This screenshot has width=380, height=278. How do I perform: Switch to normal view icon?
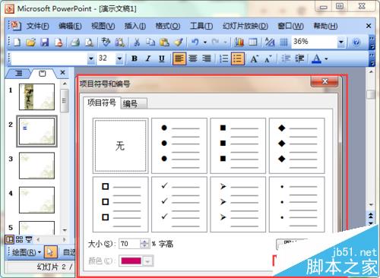point(10,239)
